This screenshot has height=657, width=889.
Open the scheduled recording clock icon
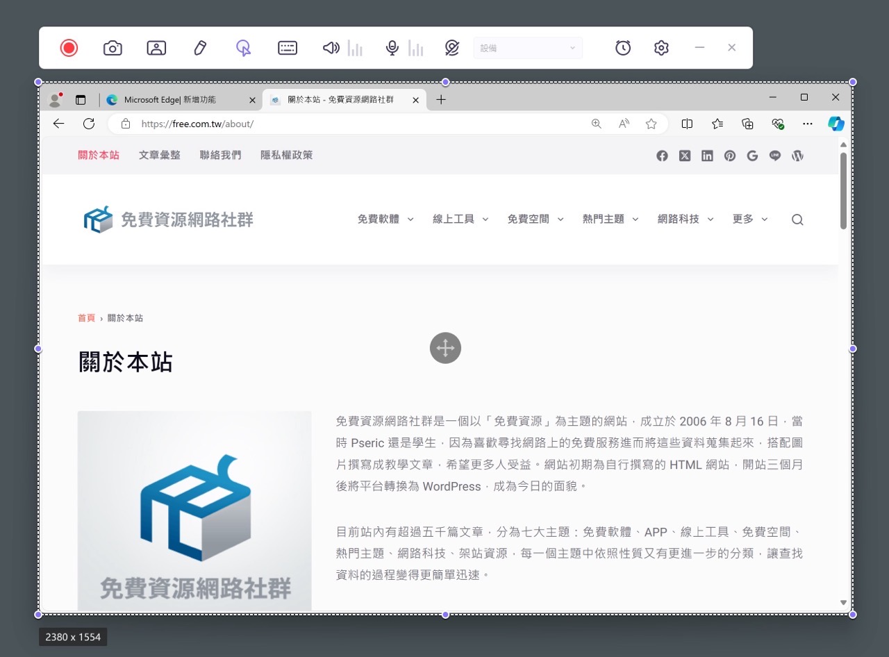tap(623, 48)
